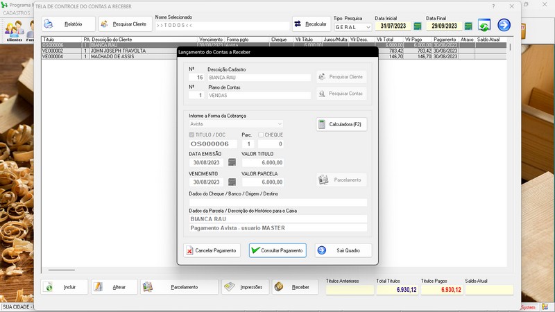Click the Relatório report button

point(67,24)
